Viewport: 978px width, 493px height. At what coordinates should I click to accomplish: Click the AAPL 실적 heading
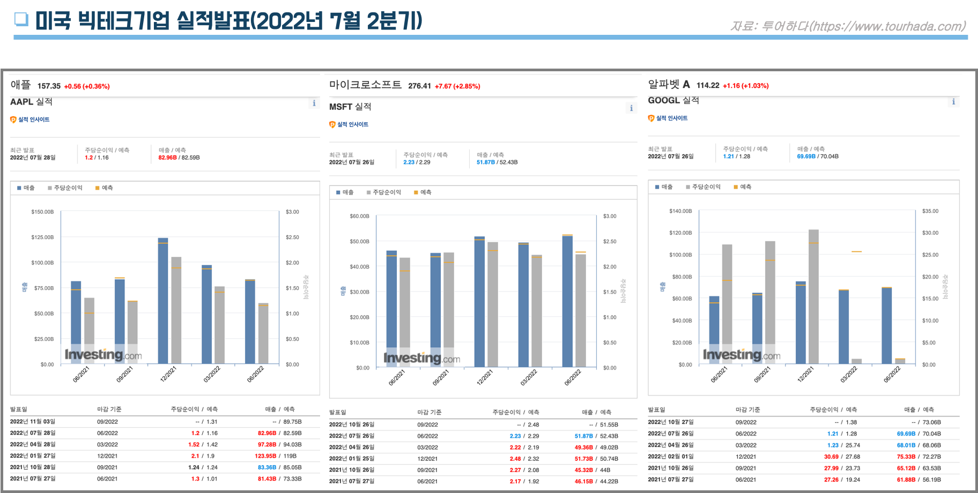tap(31, 102)
